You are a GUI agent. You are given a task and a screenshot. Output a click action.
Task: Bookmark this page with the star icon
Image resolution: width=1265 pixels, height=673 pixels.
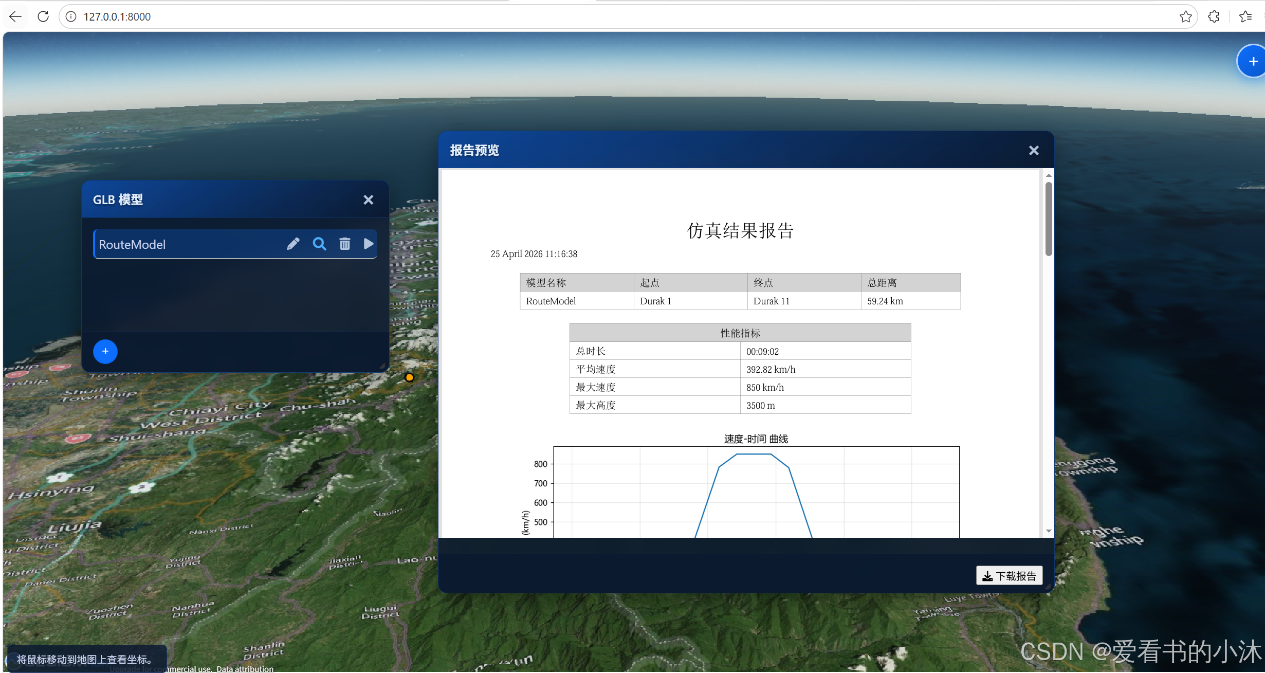pos(1185,16)
